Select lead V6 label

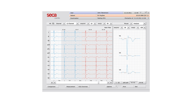(48, 78)
